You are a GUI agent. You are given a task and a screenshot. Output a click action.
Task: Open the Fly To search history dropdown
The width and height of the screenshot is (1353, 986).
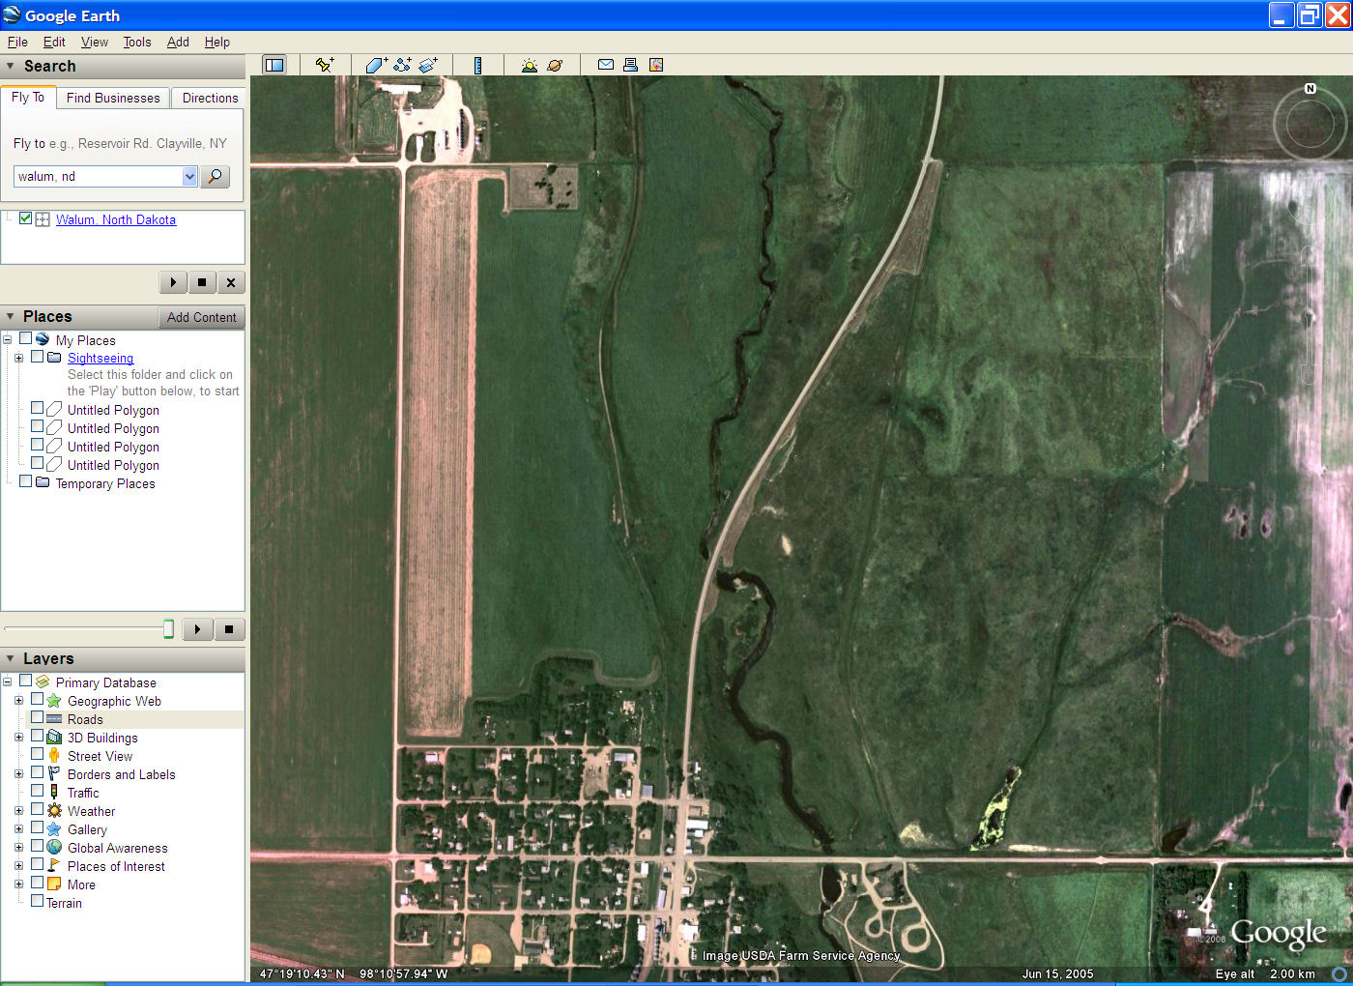tap(189, 177)
